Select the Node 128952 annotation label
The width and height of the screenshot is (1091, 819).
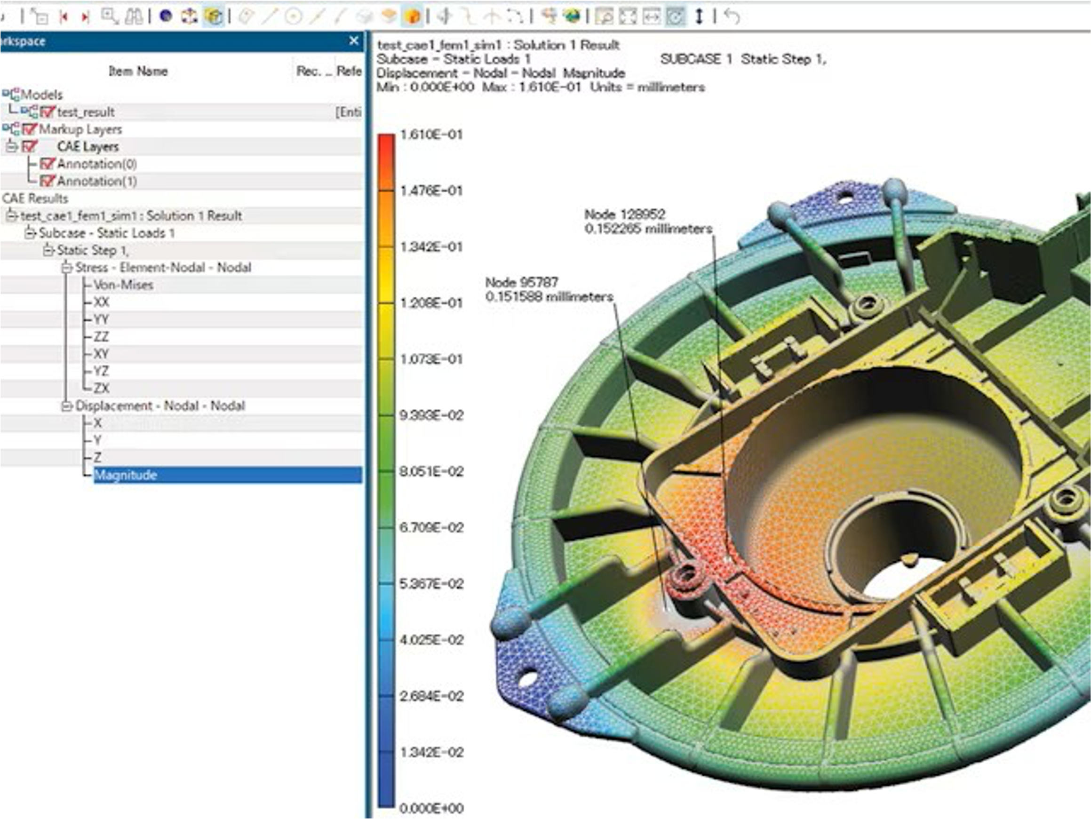[x=649, y=222]
